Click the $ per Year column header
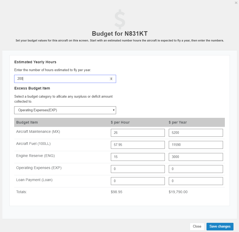This screenshot has height=232, width=239. pyautogui.click(x=178, y=122)
